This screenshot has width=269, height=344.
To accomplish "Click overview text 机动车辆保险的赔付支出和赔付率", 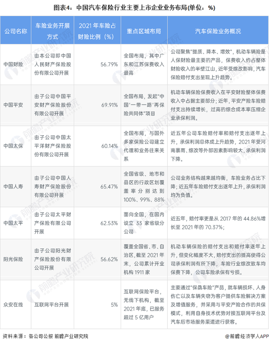I will [218, 259].
